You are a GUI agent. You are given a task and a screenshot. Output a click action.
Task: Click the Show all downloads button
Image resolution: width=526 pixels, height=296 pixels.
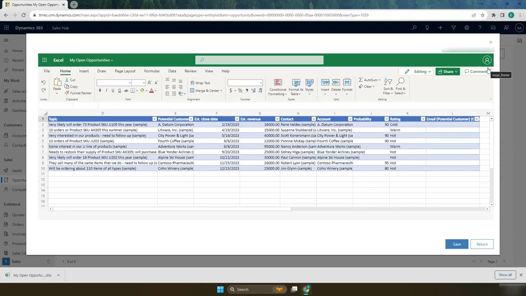[x=505, y=275]
